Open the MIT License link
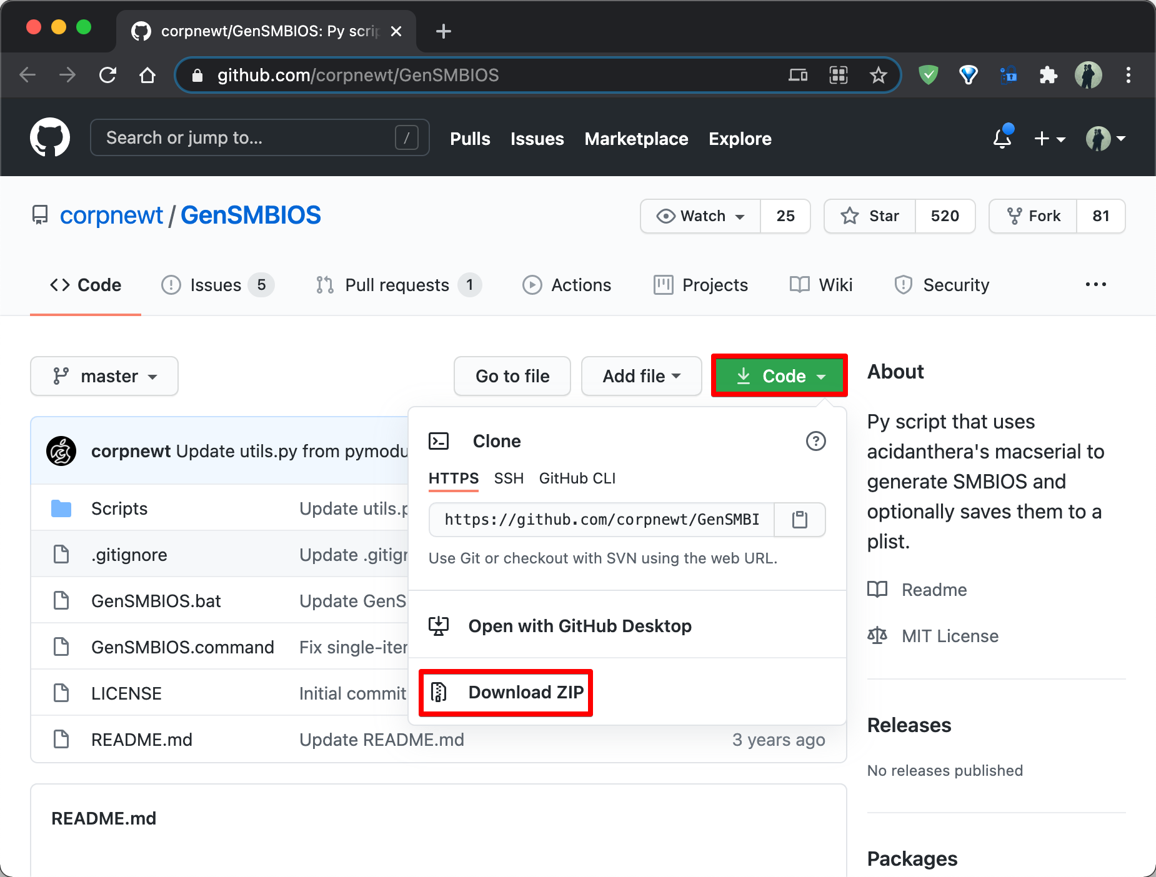The width and height of the screenshot is (1156, 877). [x=950, y=636]
